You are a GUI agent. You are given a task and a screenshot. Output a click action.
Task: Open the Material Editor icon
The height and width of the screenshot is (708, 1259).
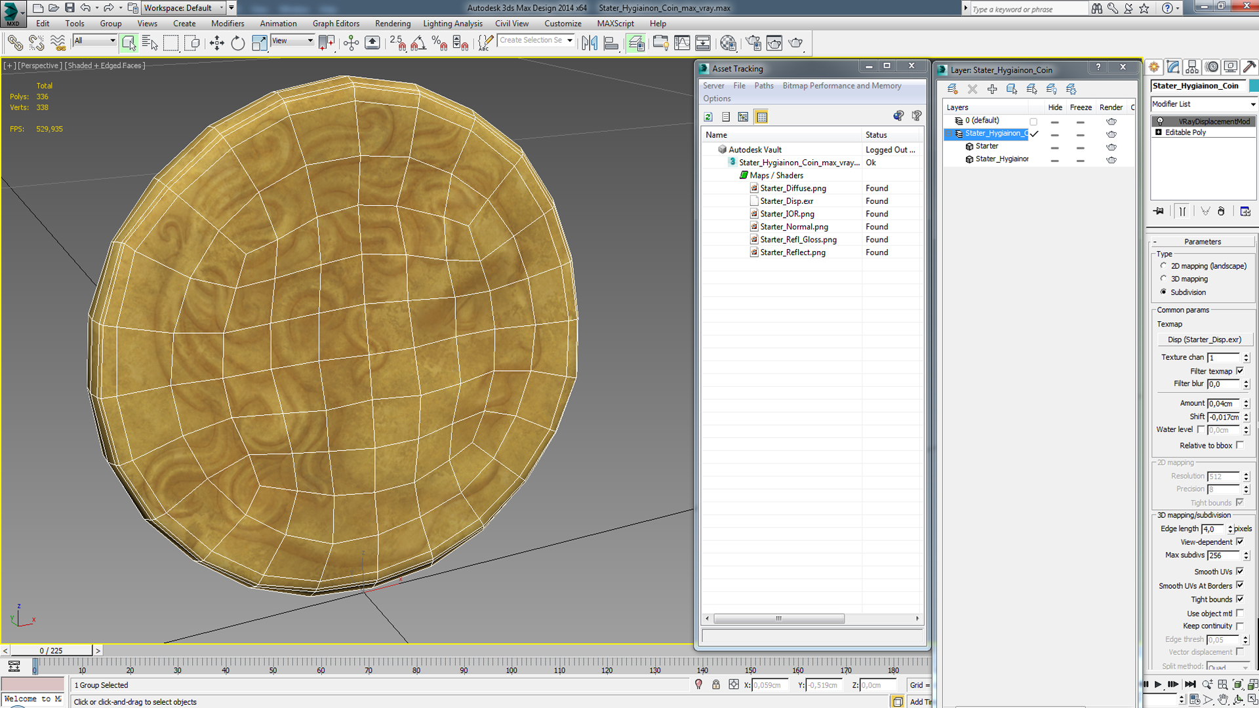pos(728,43)
